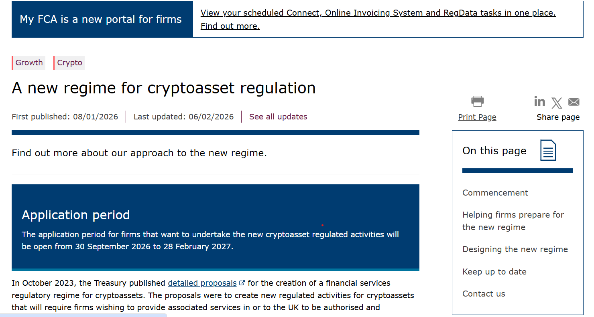The image size is (594, 317).
Task: Open the 'Contact us' section link
Action: pos(484,293)
